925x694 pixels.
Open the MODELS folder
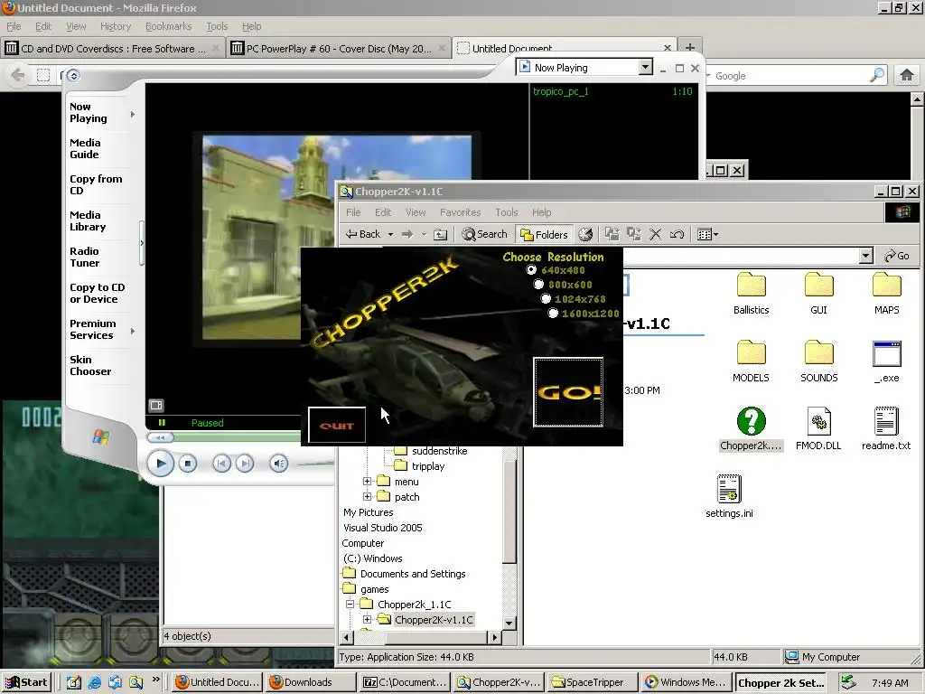click(751, 361)
